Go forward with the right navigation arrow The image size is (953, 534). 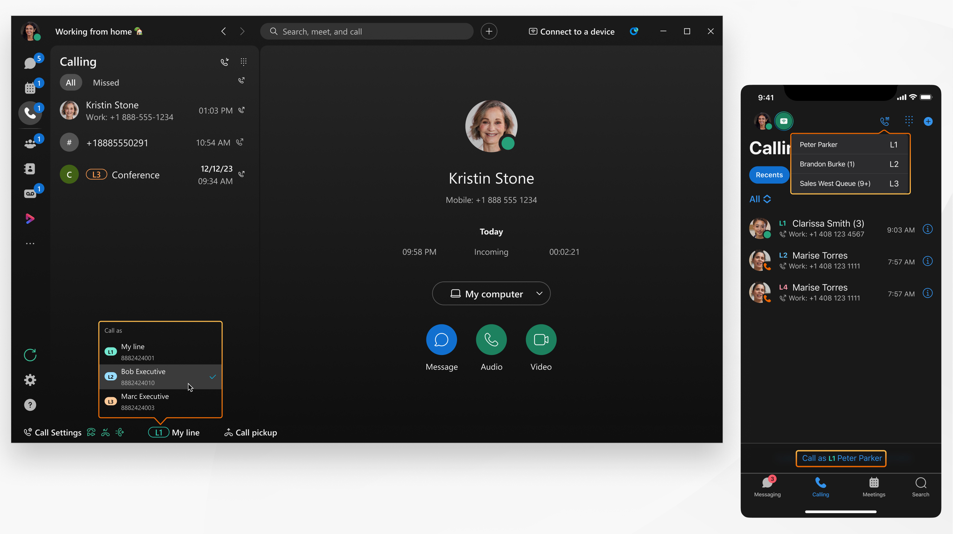(242, 31)
